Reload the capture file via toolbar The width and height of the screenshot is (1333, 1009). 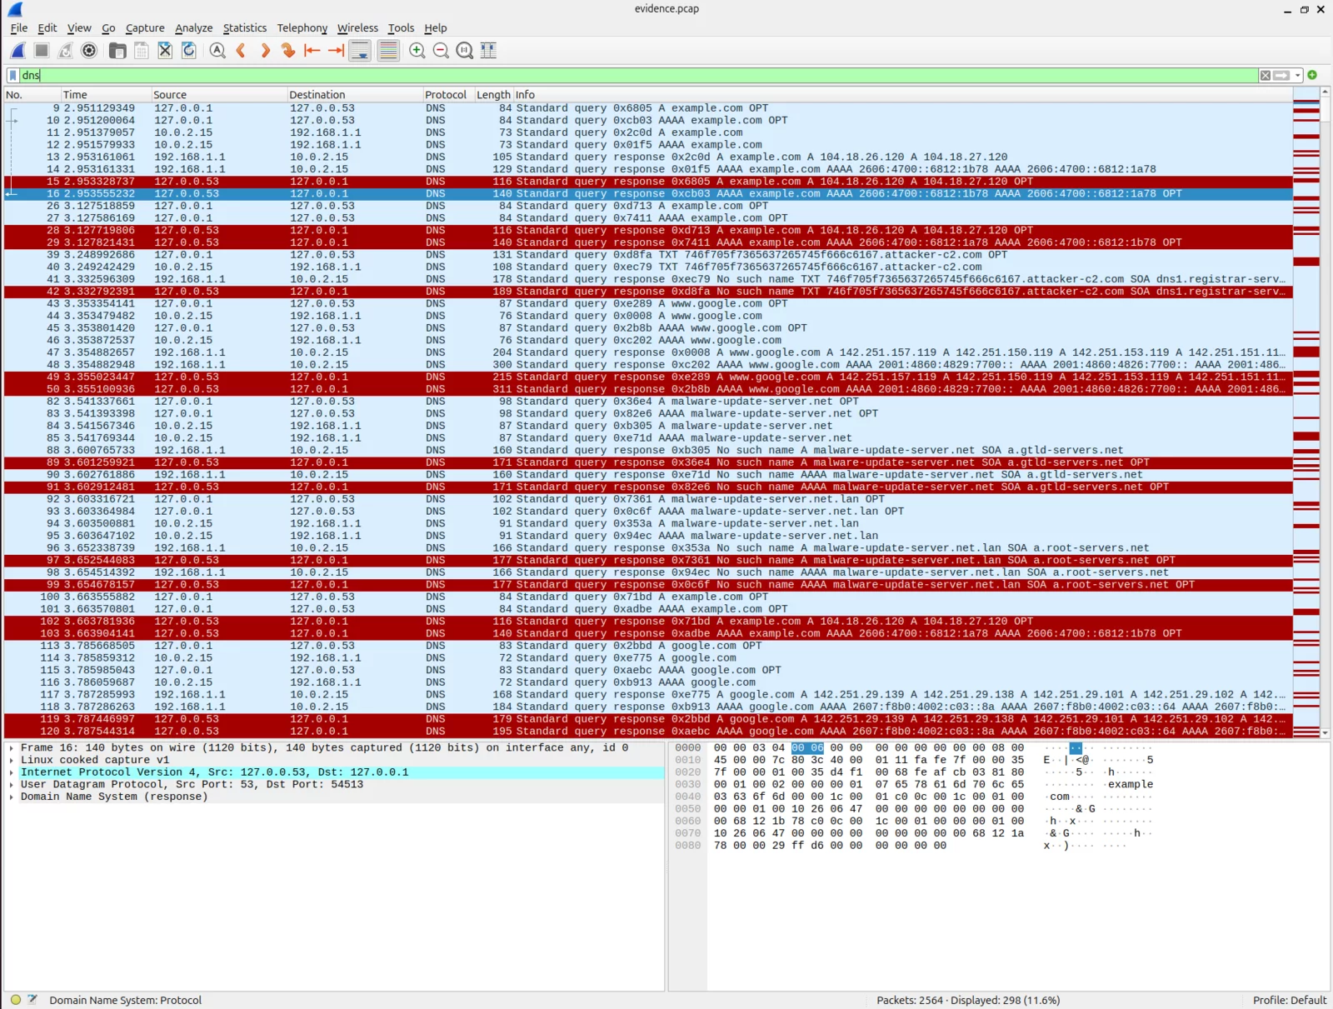189,51
